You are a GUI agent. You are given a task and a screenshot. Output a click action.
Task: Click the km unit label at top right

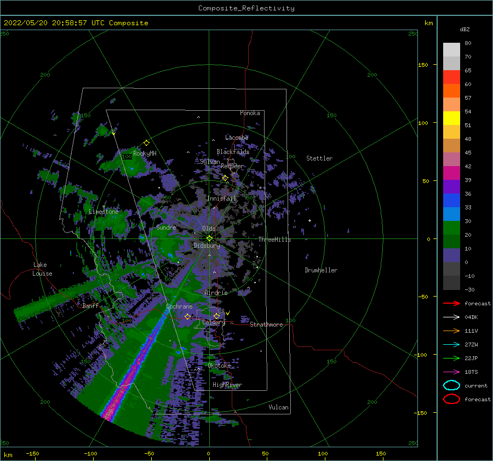click(x=428, y=23)
